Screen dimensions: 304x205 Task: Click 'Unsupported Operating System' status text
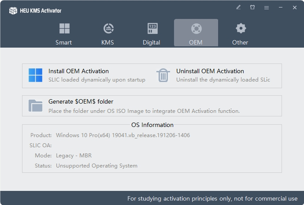click(97, 166)
